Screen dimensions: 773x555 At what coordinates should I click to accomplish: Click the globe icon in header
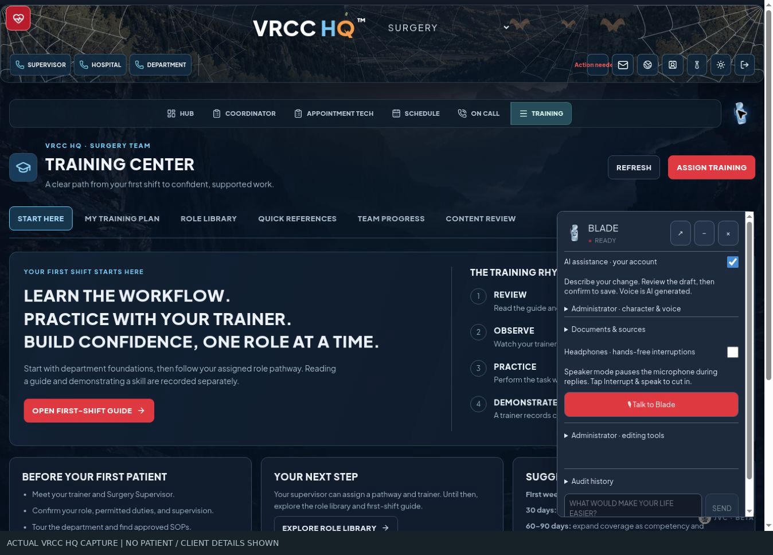point(647,65)
